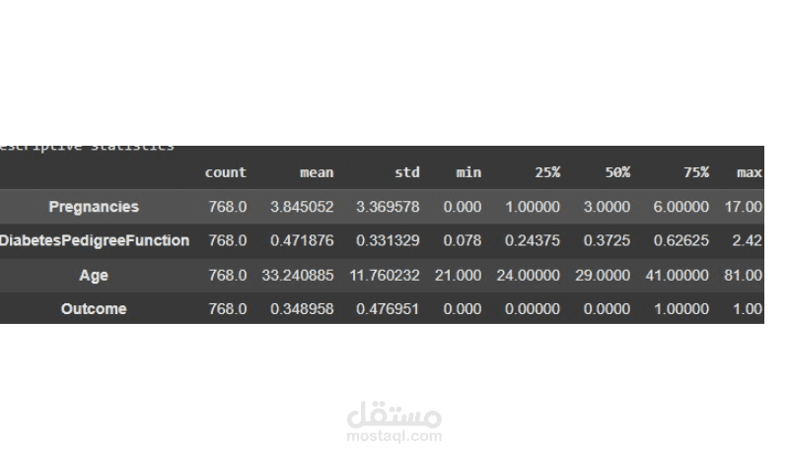This screenshot has width=789, height=453.
Task: Click Age 75% value 41.00000
Action: pyautogui.click(x=677, y=275)
